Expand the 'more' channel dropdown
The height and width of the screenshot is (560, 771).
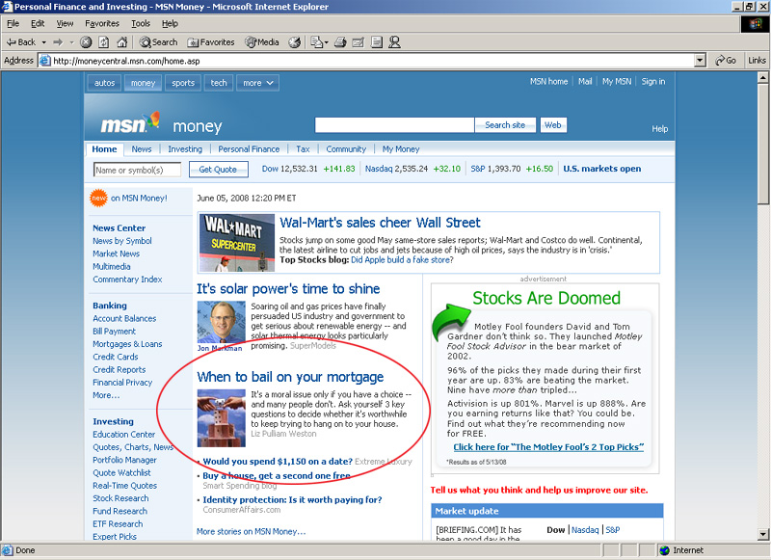pos(257,83)
